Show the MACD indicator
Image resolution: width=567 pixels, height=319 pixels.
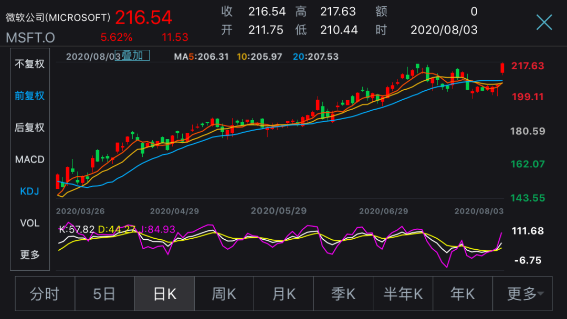pyautogui.click(x=29, y=159)
